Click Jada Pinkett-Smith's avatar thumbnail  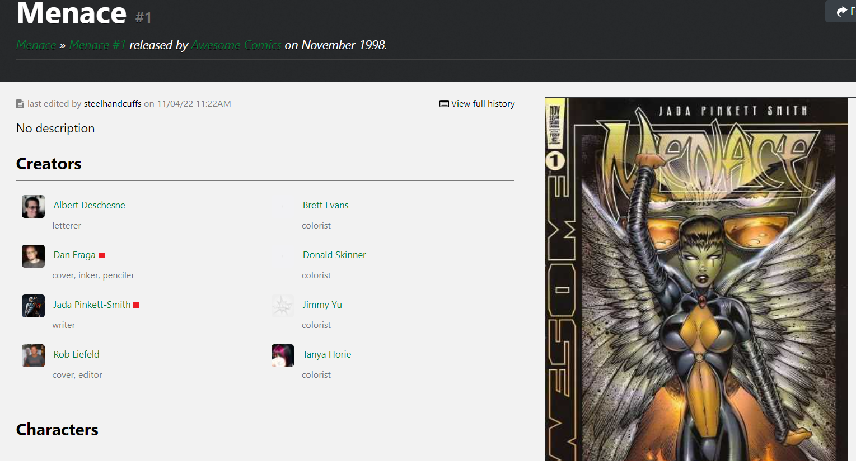[33, 306]
